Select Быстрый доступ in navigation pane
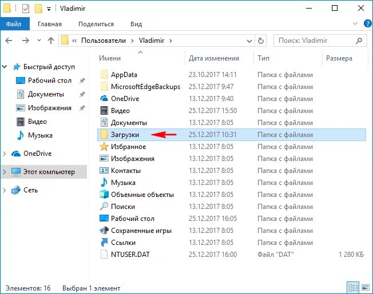Viewport: 373px width, 294px height. (x=49, y=67)
